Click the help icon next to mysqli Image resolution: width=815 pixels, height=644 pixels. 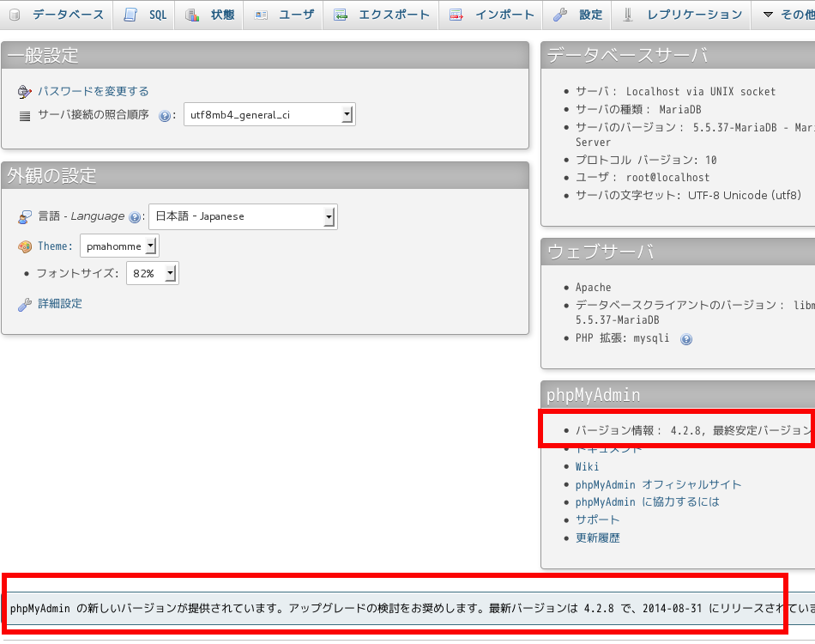click(x=685, y=339)
